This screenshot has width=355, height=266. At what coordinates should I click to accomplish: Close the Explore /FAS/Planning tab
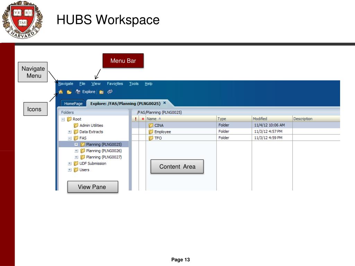165,103
